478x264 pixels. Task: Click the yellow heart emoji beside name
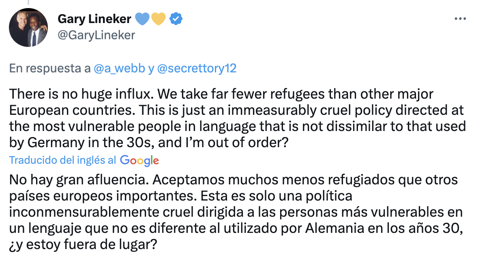click(x=159, y=19)
